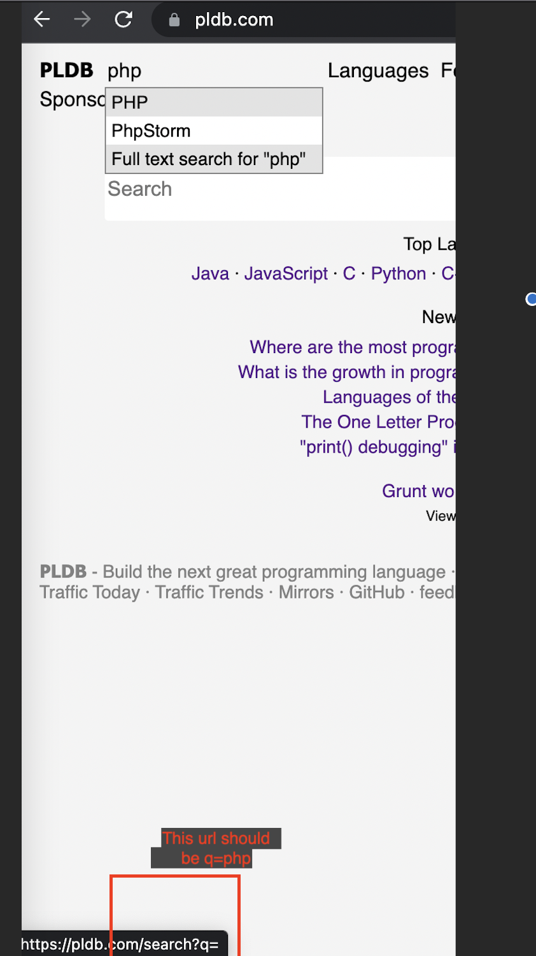This screenshot has height=956, width=536.
Task: Open the GitHub footer link
Action: pos(377,592)
